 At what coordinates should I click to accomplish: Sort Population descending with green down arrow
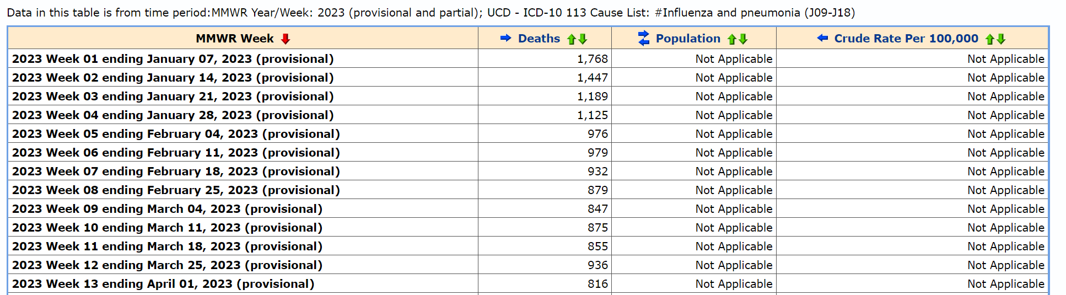pos(743,39)
